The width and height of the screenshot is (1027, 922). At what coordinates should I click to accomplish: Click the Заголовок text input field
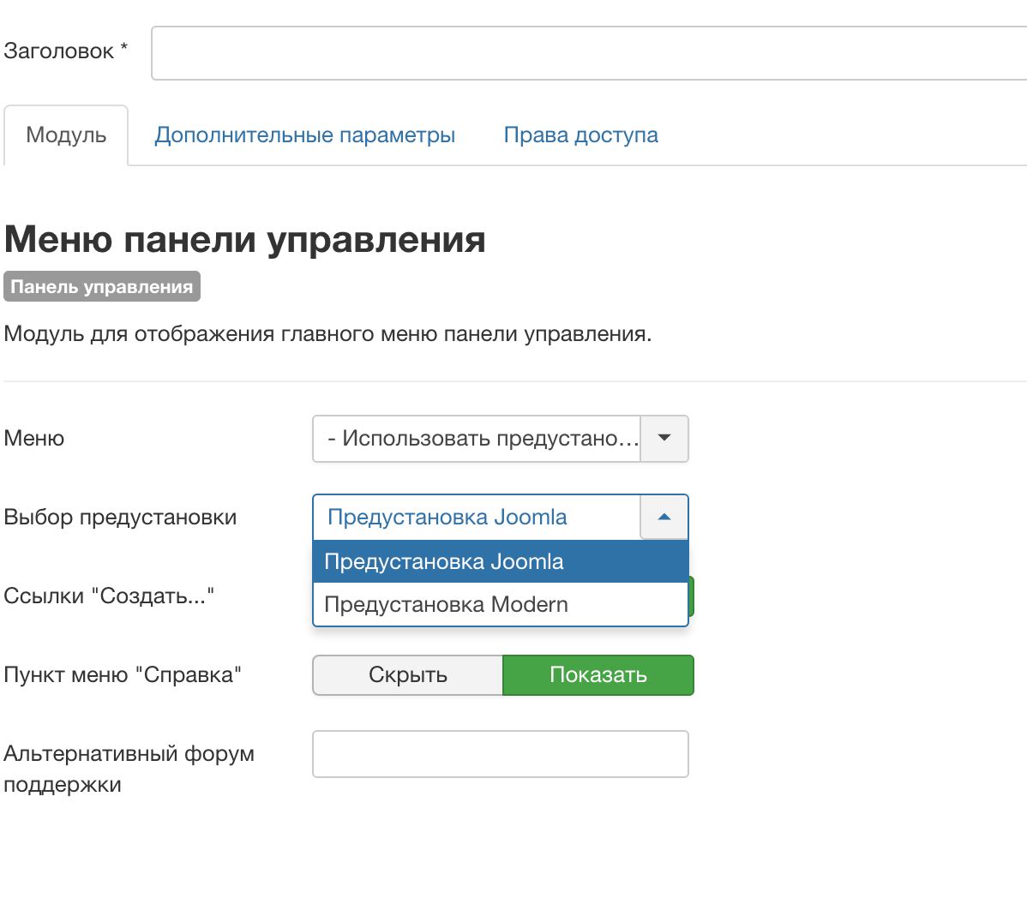[x=588, y=53]
